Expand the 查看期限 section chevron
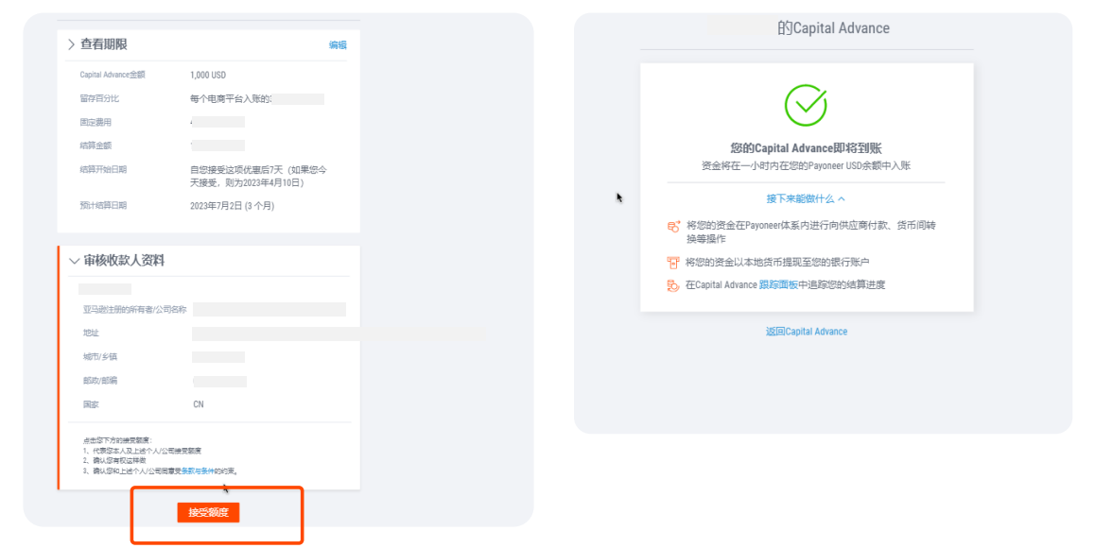 (71, 44)
